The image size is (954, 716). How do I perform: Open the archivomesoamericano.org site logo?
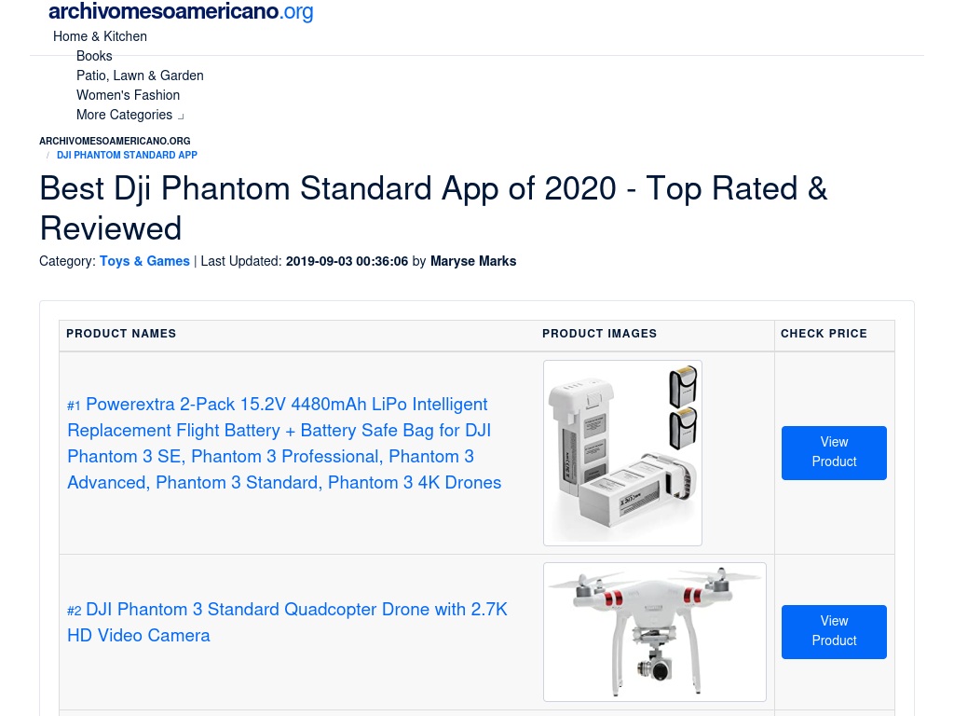(181, 11)
